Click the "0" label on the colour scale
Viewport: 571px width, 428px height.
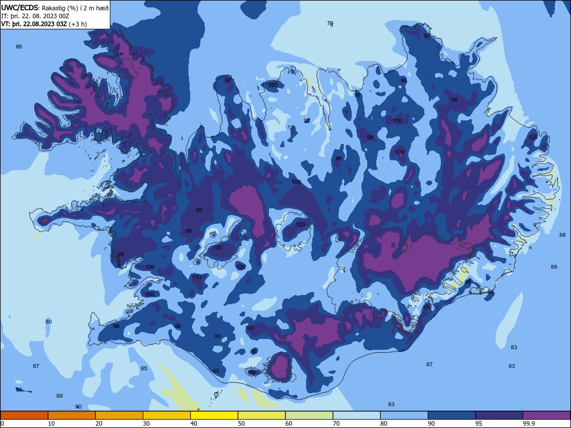click(2, 423)
